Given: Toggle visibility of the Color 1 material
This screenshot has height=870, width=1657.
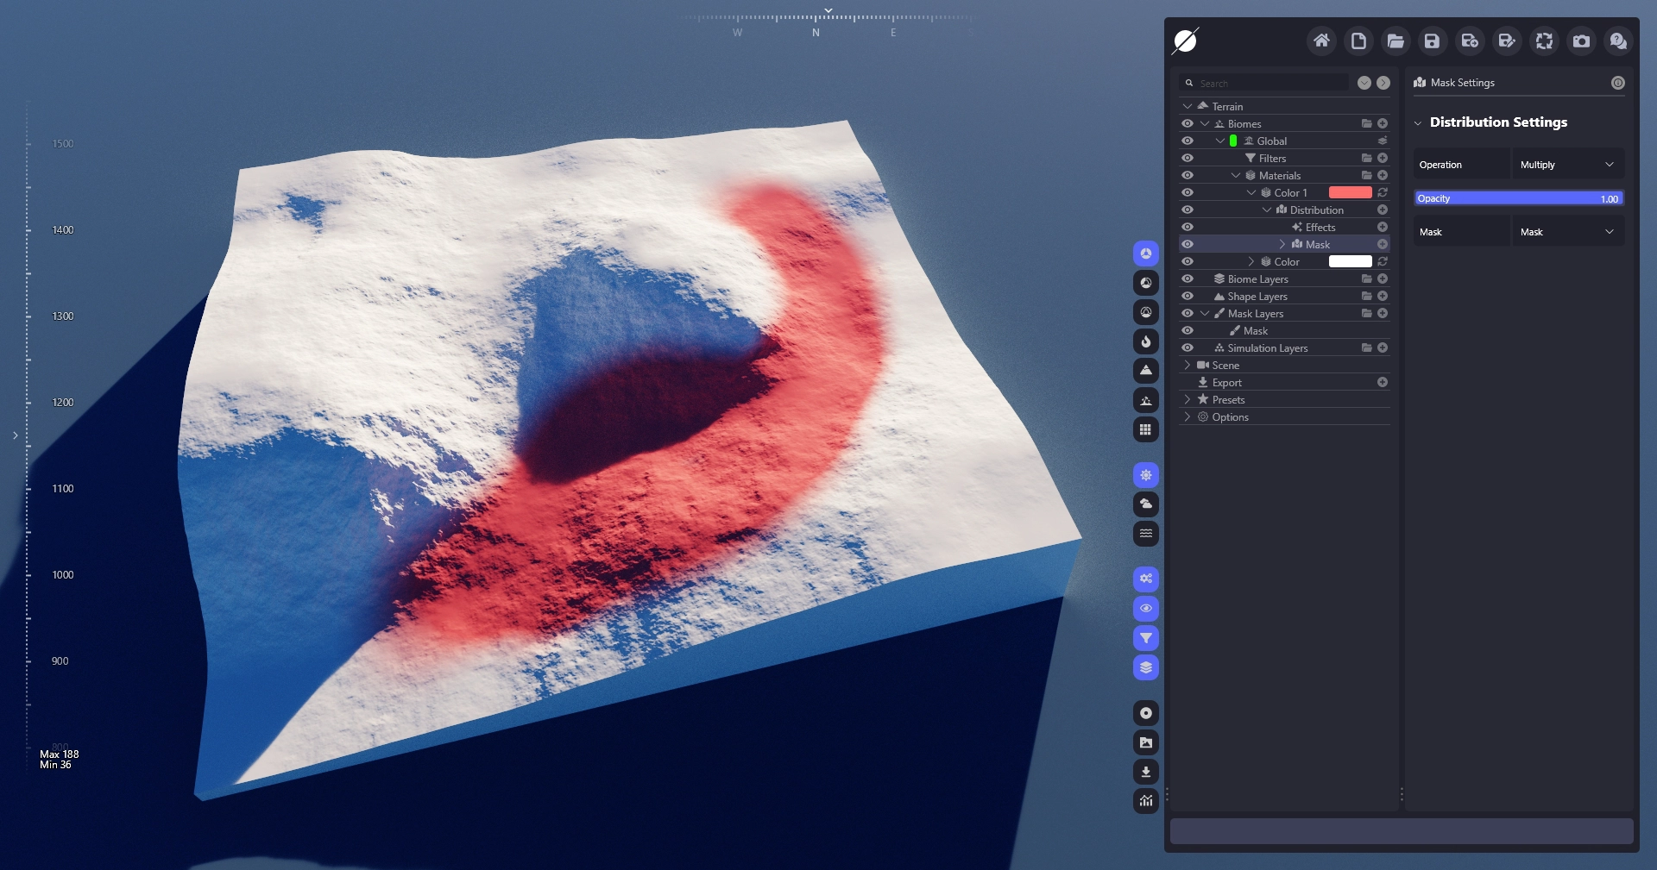Looking at the screenshot, I should (1188, 193).
